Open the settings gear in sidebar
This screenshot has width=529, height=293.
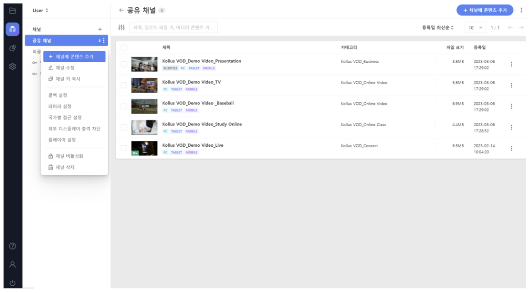(13, 66)
